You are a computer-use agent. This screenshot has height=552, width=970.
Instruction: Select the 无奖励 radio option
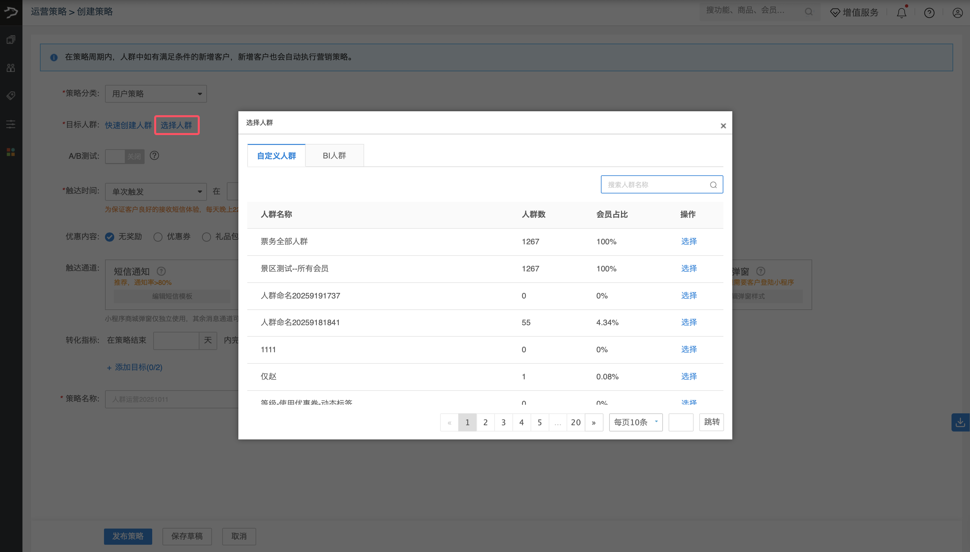coord(110,237)
